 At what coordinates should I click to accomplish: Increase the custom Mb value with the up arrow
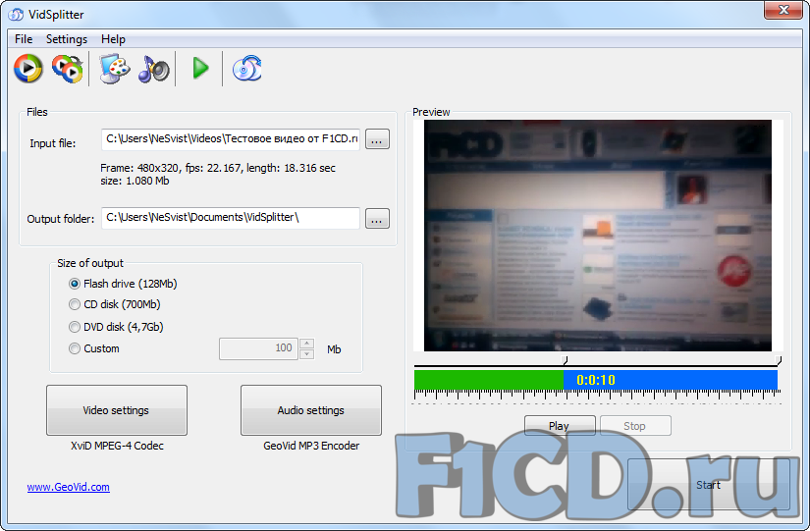click(x=307, y=344)
